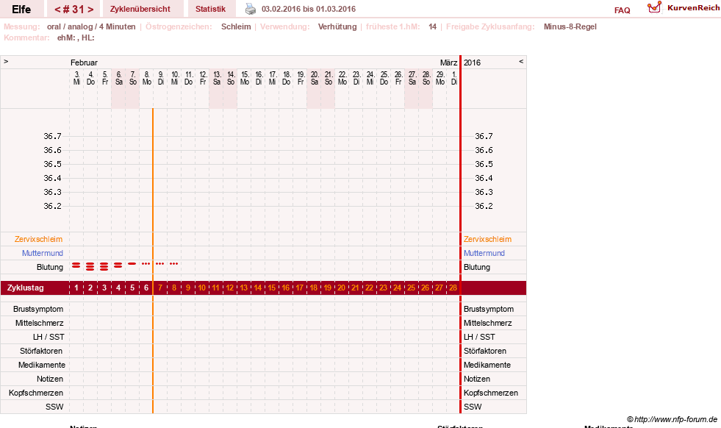
Task: Click date column 1. Di in März
Action: click(x=454, y=78)
